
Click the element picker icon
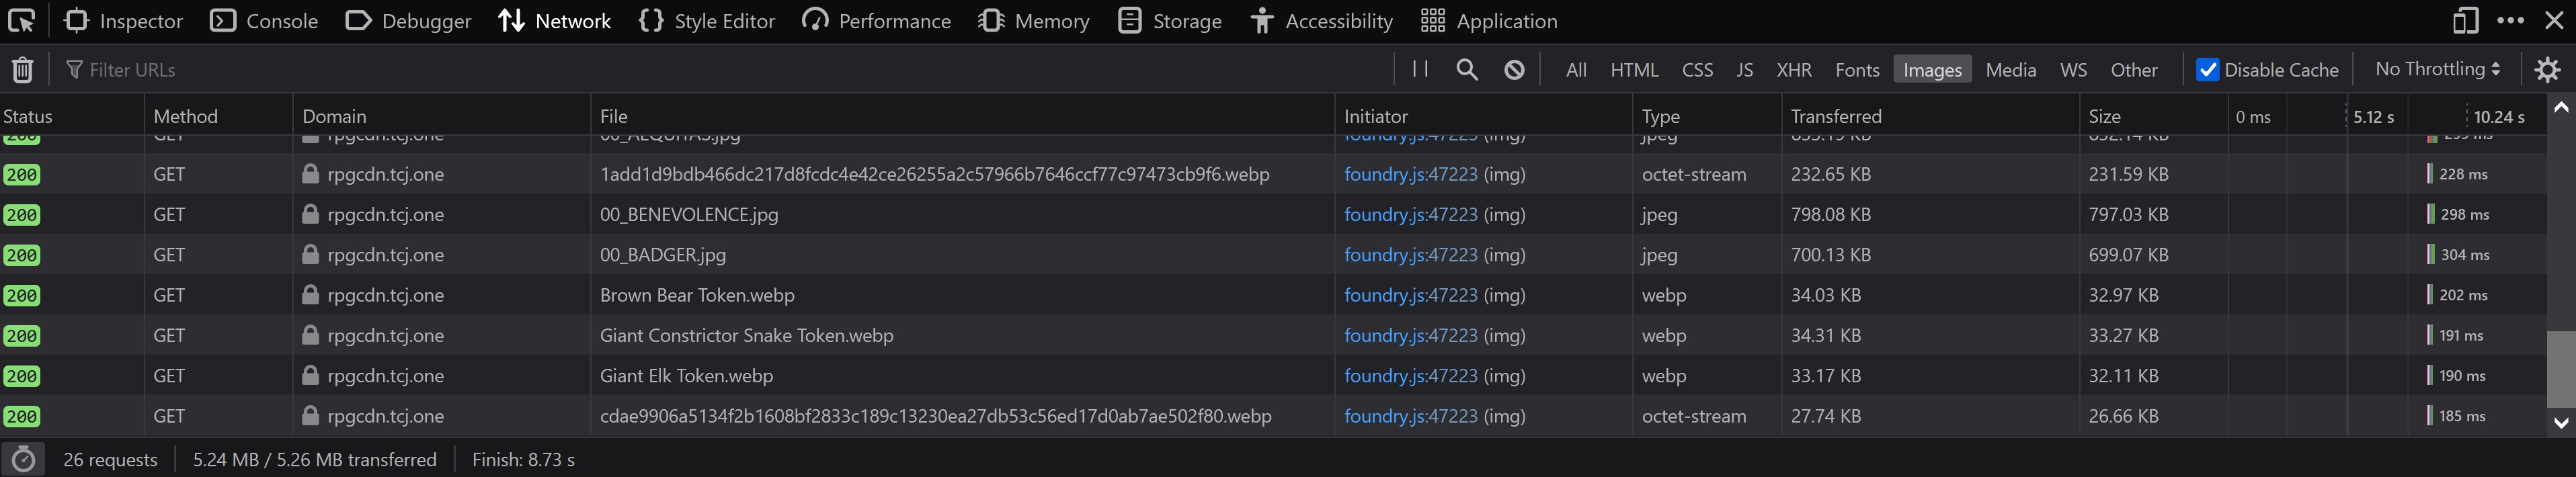[x=21, y=21]
